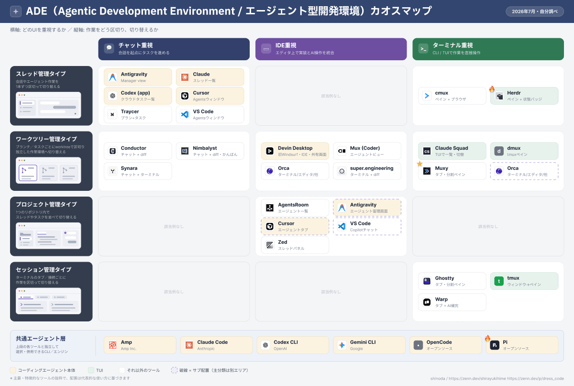The image size is (574, 386).
Task: Click the Nimbalyst icon
Action: tap(185, 151)
